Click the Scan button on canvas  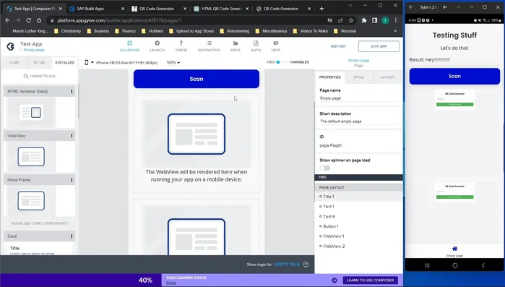pos(197,79)
